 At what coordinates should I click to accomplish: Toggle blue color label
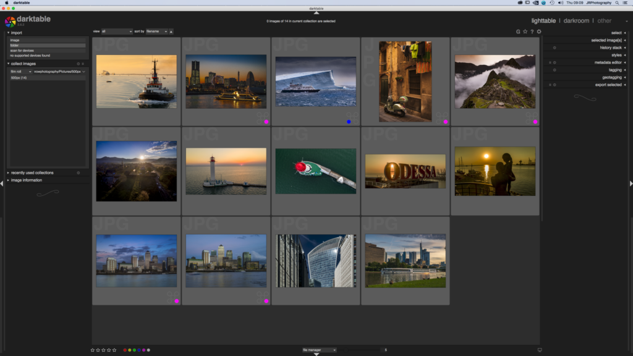139,350
